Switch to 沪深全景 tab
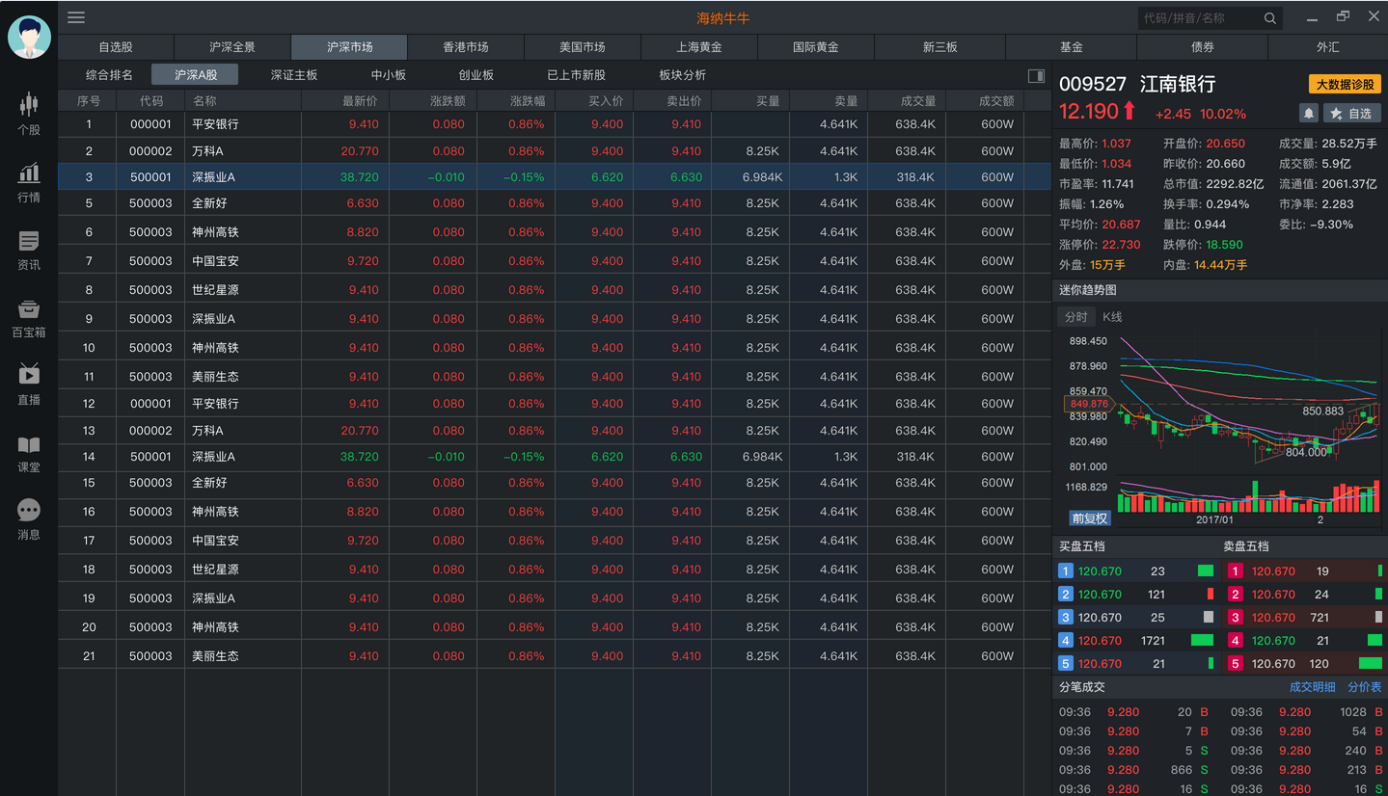 coord(232,47)
